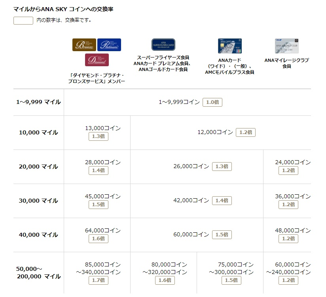This screenshot has width=326, height=297.
Task: Select column header ANAマイレージクラブ会員
Action: pos(287,63)
